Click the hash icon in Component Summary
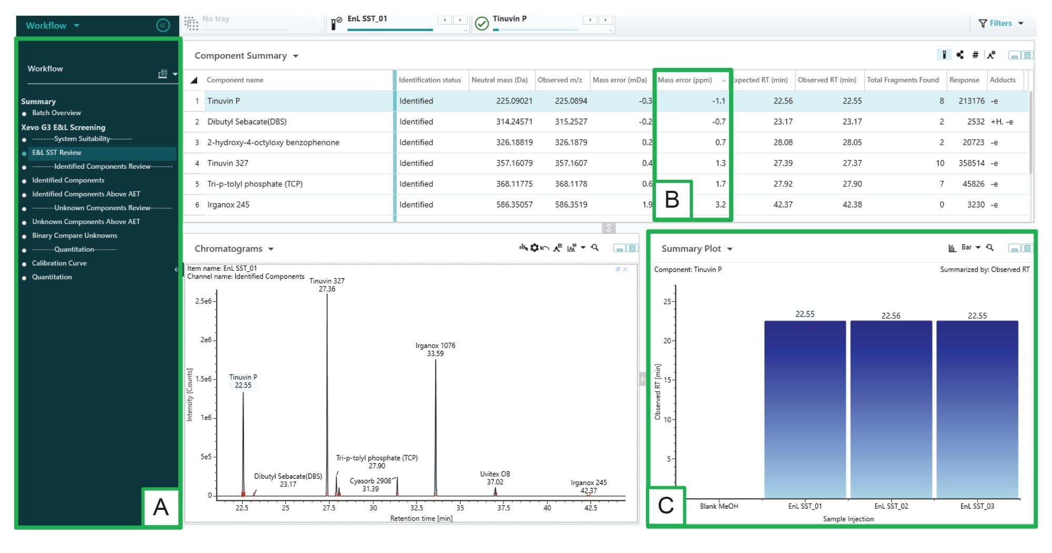Viewport: 1052px width, 553px height. pyautogui.click(x=975, y=55)
